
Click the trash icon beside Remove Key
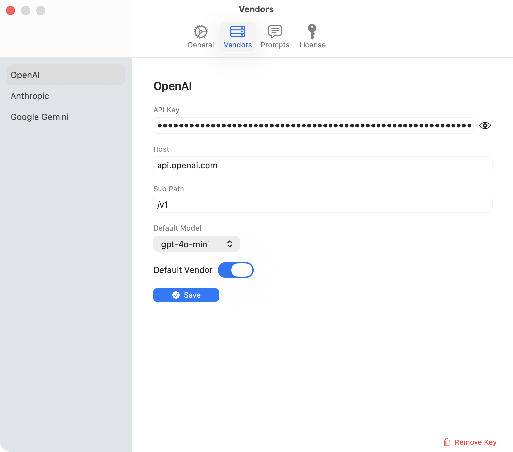(x=447, y=442)
